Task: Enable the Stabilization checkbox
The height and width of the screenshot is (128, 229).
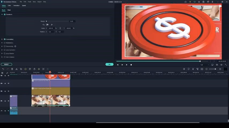Action: 5,43
